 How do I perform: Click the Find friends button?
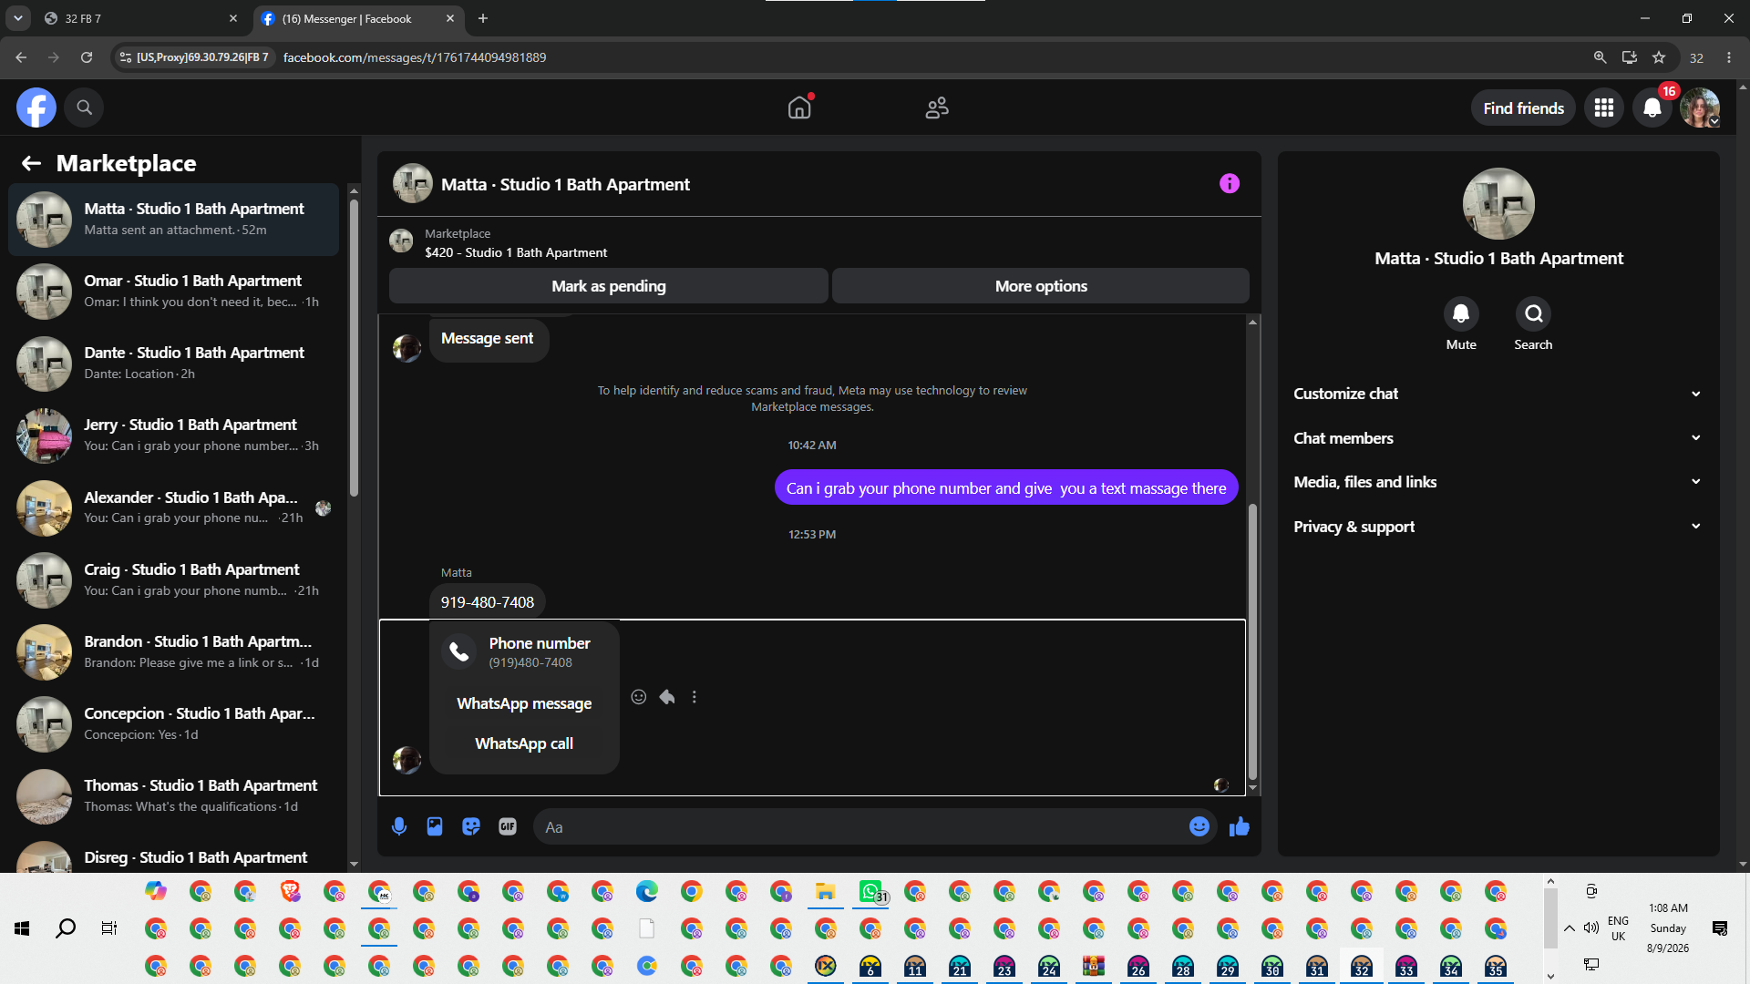click(1523, 108)
